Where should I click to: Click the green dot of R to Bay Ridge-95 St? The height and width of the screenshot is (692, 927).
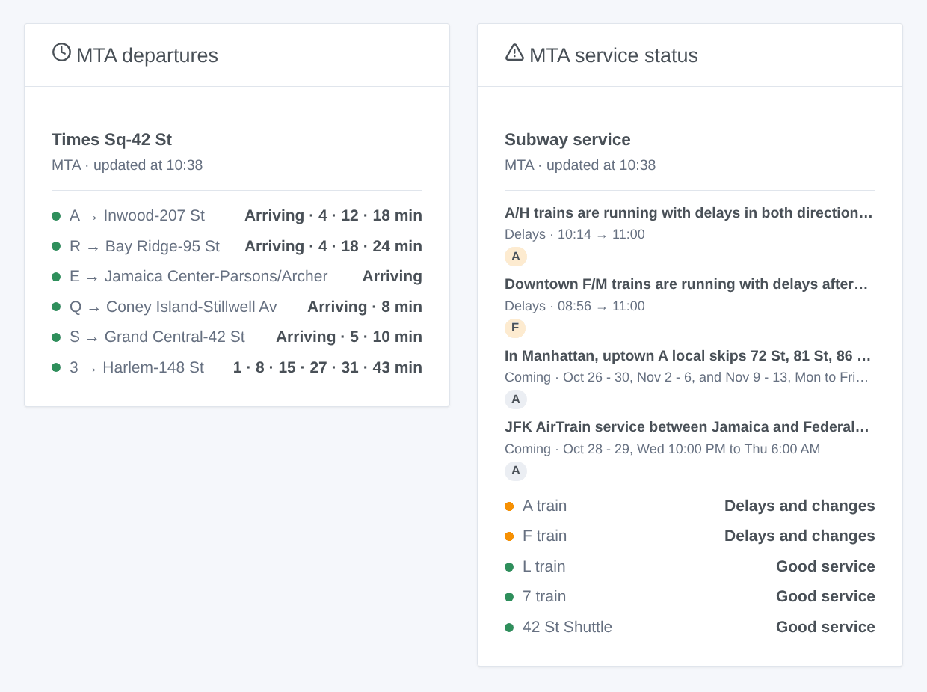tap(56, 246)
